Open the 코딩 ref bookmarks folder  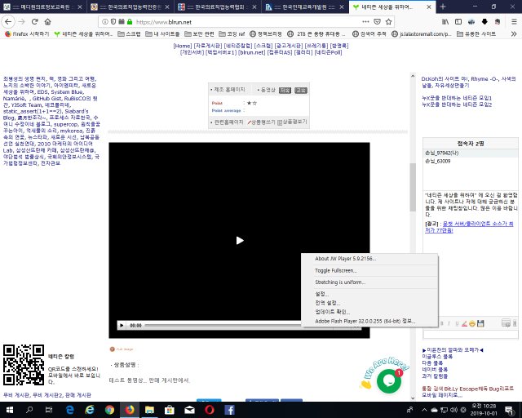(x=232, y=34)
